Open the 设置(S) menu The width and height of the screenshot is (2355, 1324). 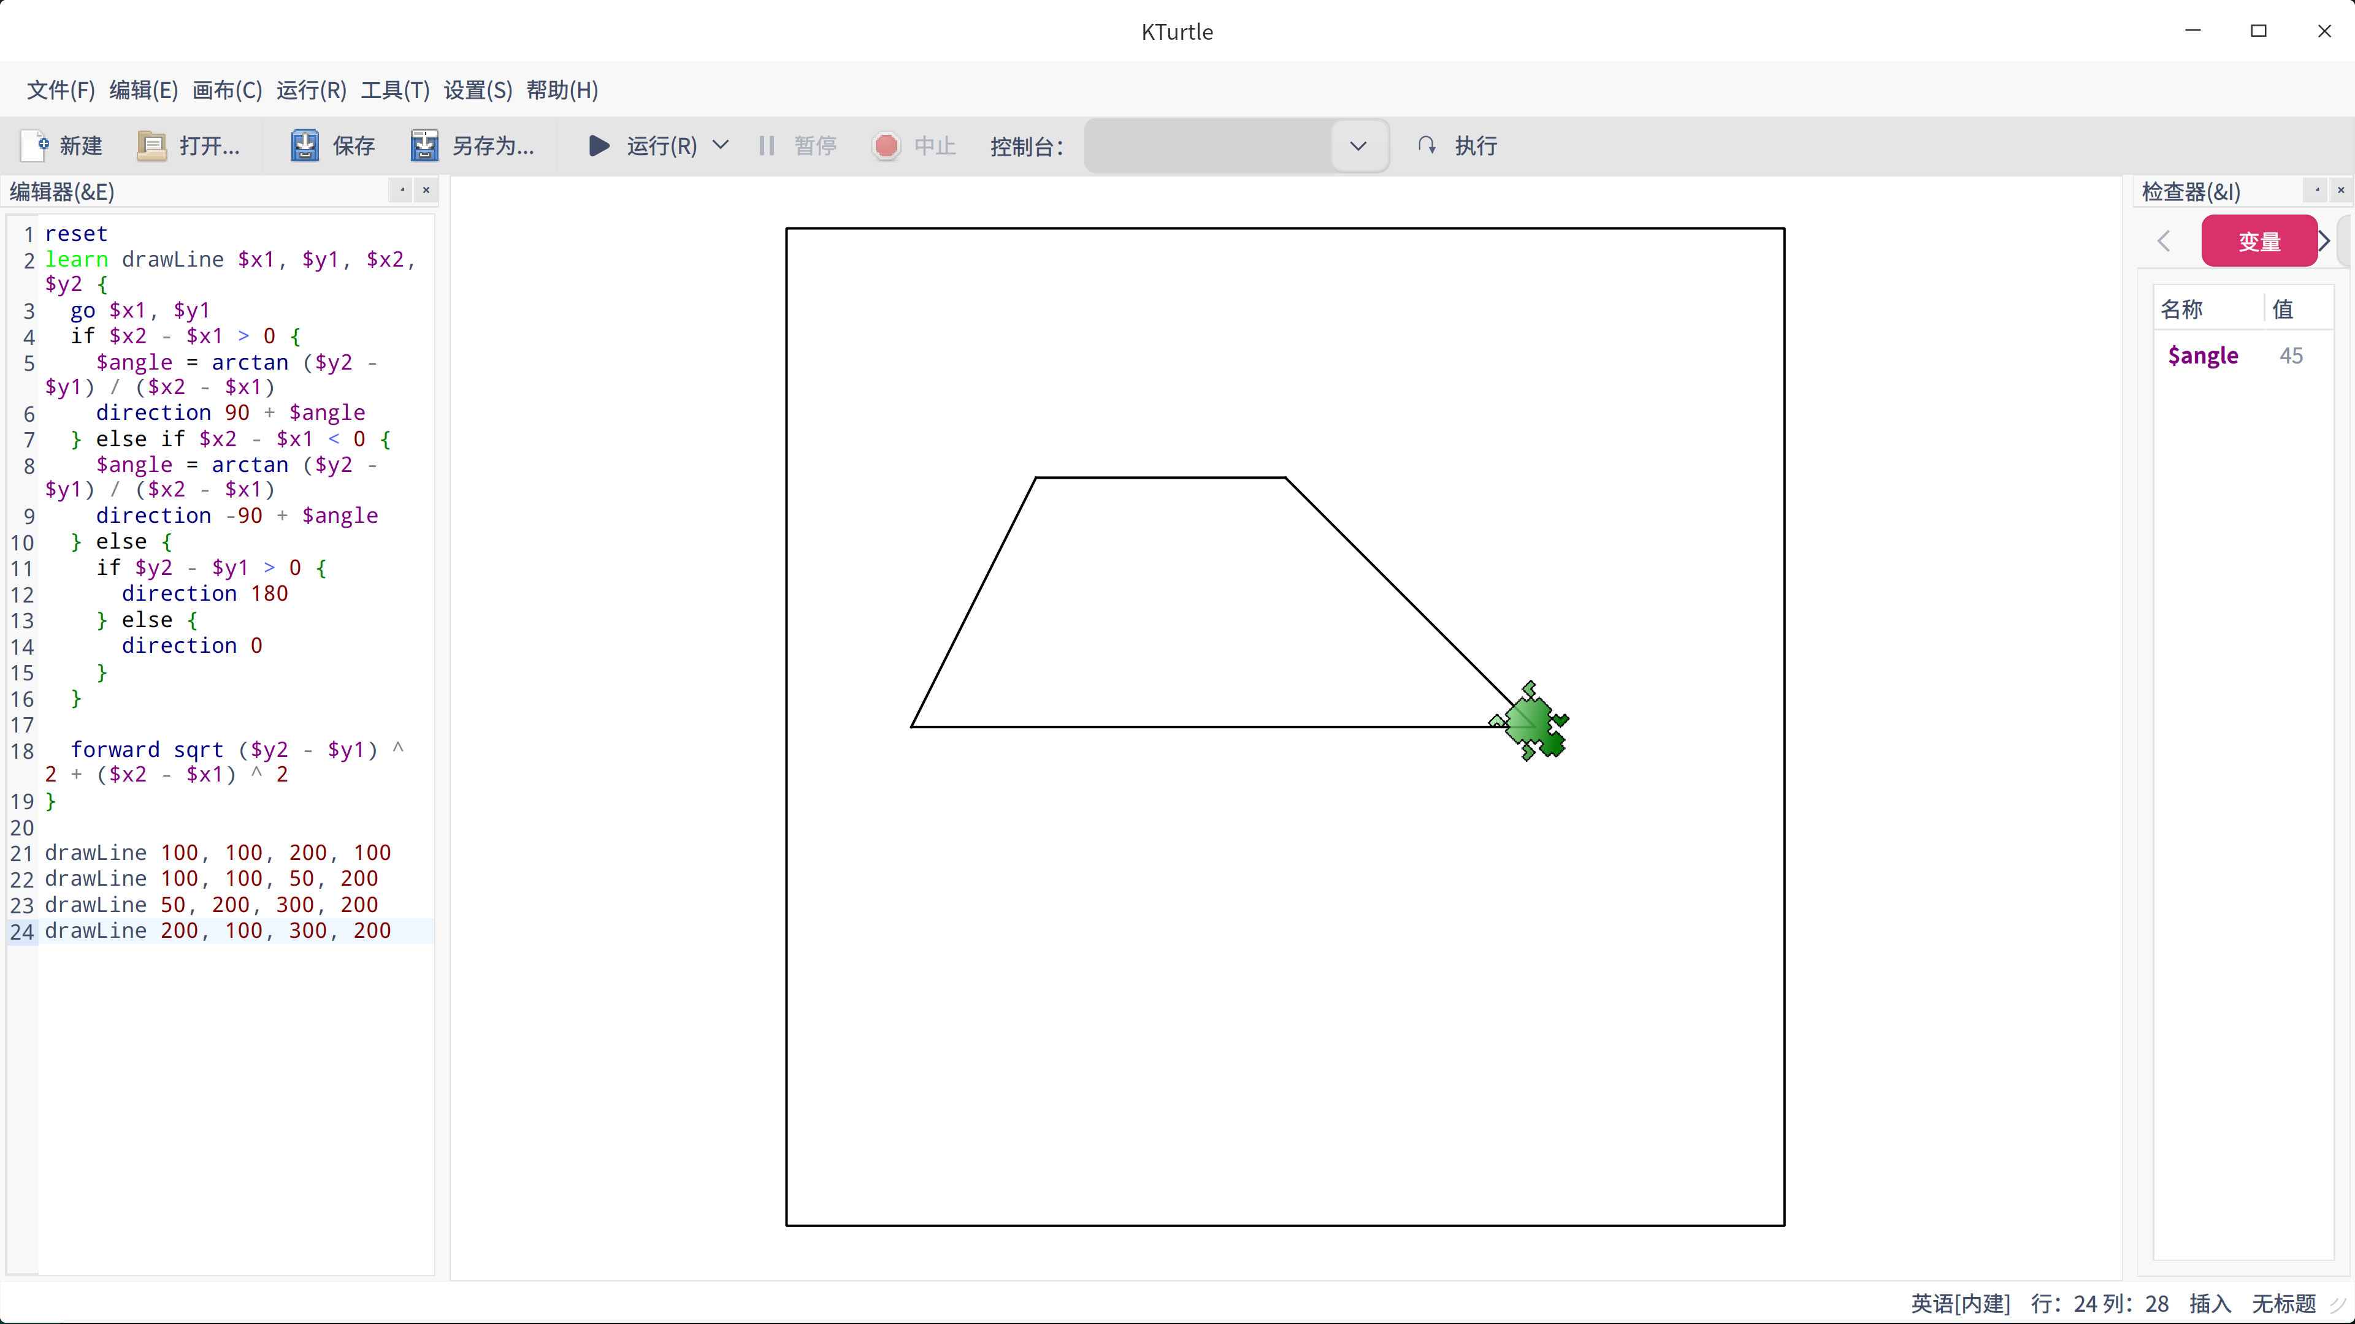pyautogui.click(x=478, y=89)
